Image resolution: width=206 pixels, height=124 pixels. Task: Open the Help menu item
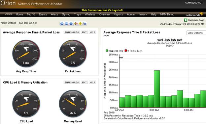click(x=154, y=14)
